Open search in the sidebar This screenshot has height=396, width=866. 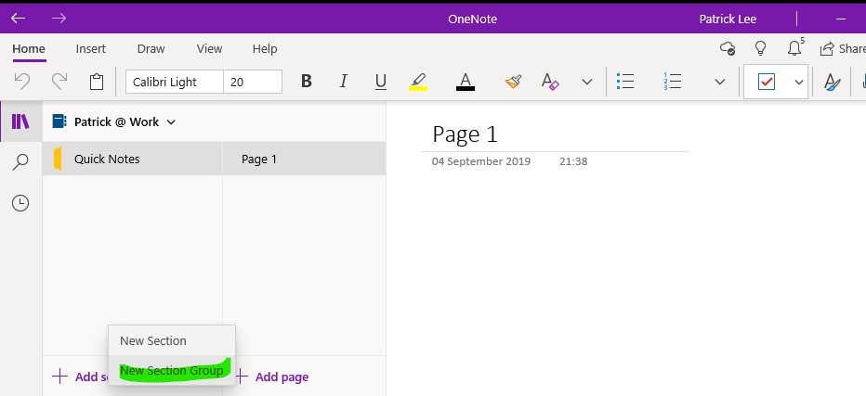(20, 162)
